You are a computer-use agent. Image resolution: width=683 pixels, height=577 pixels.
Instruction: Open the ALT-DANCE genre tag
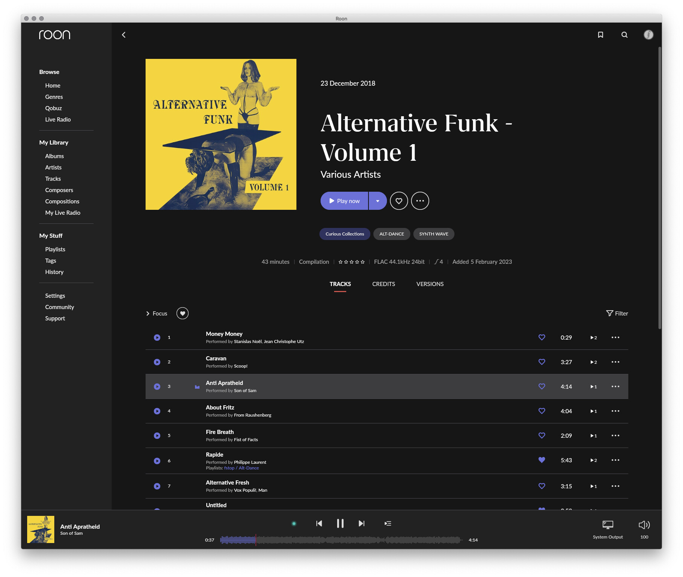[391, 234]
